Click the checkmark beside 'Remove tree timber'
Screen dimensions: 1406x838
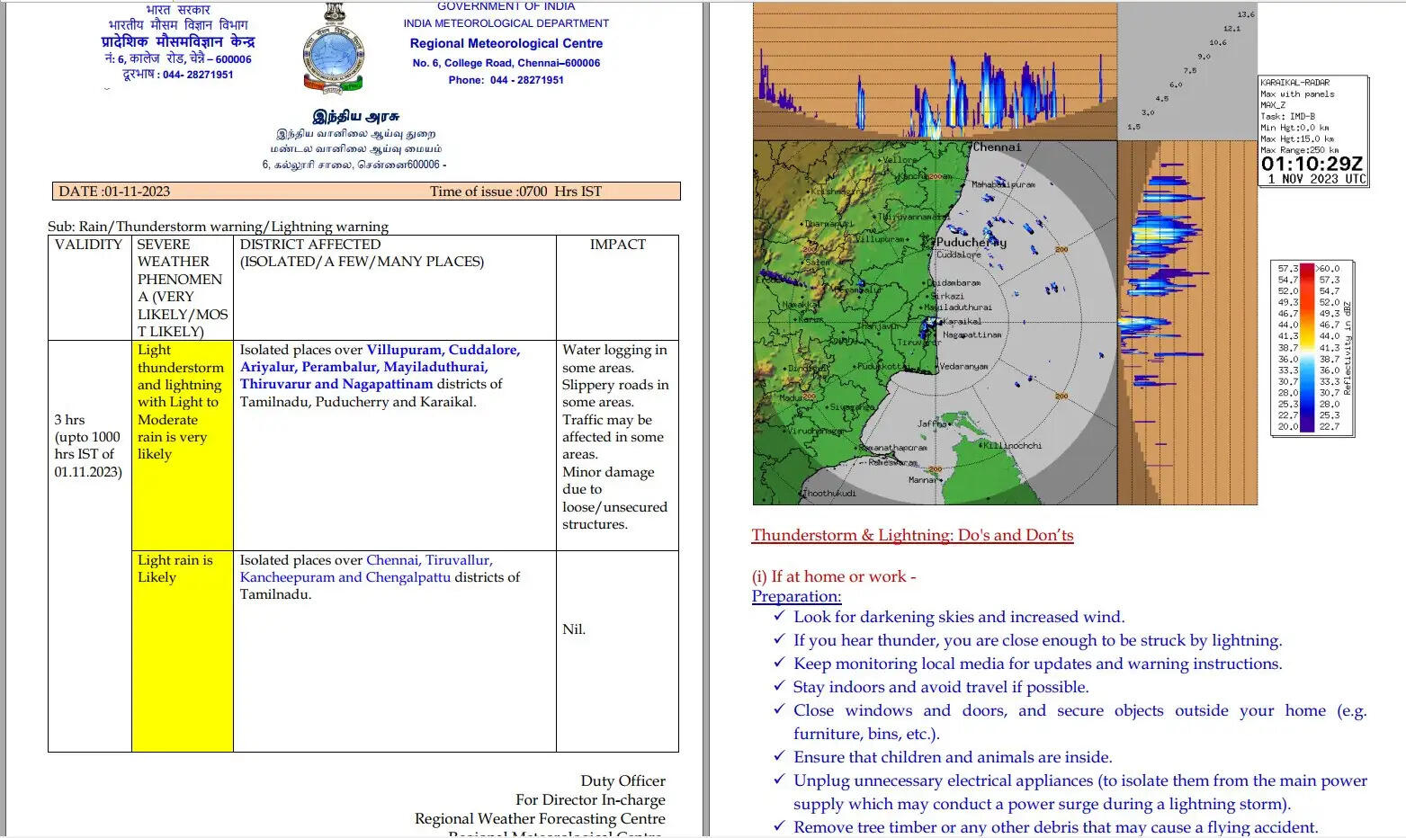click(779, 826)
